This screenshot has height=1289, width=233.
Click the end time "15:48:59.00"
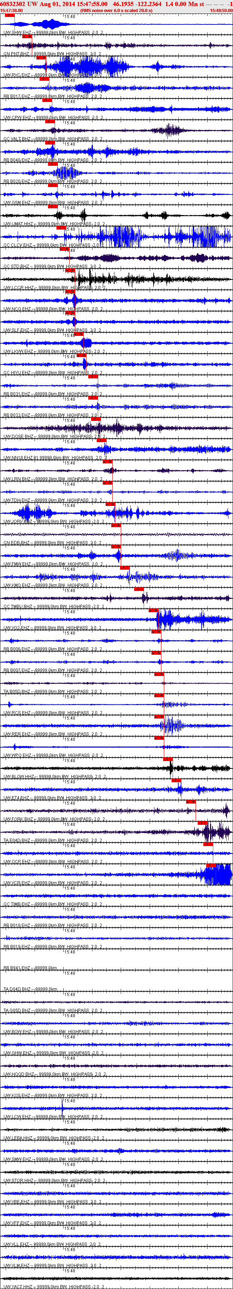point(221,10)
